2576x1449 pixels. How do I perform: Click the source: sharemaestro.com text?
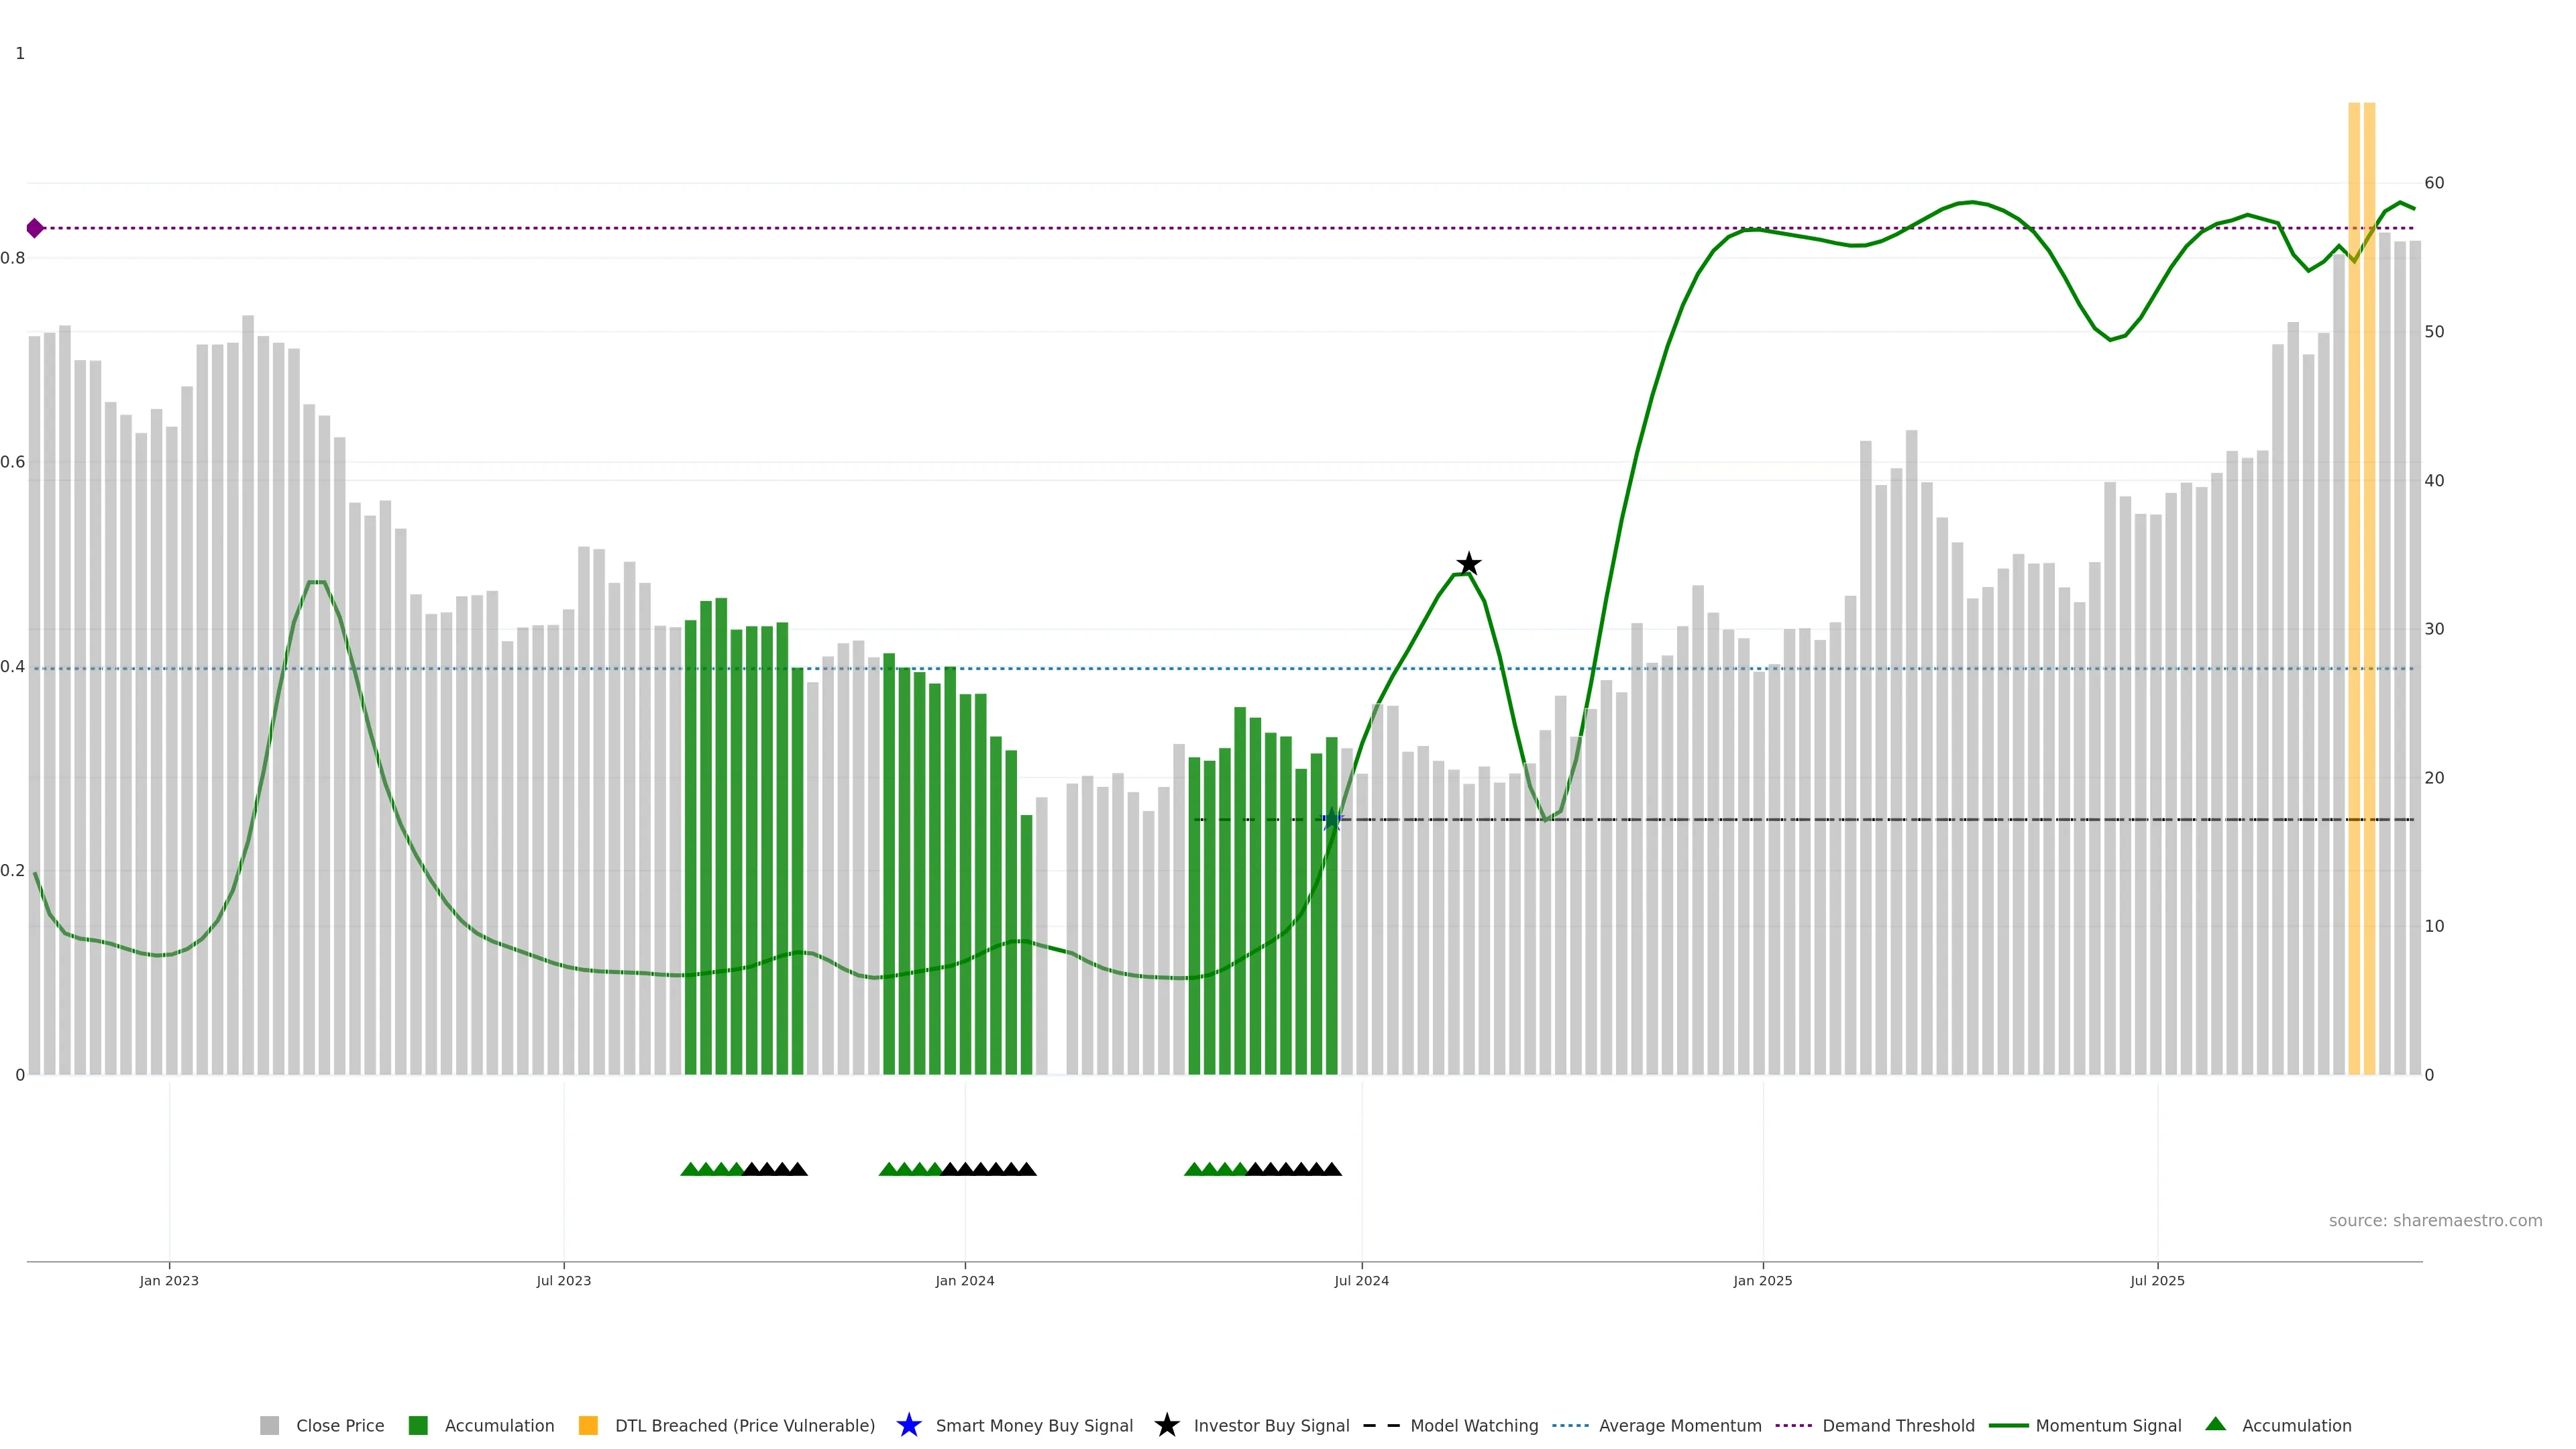tap(2435, 1220)
